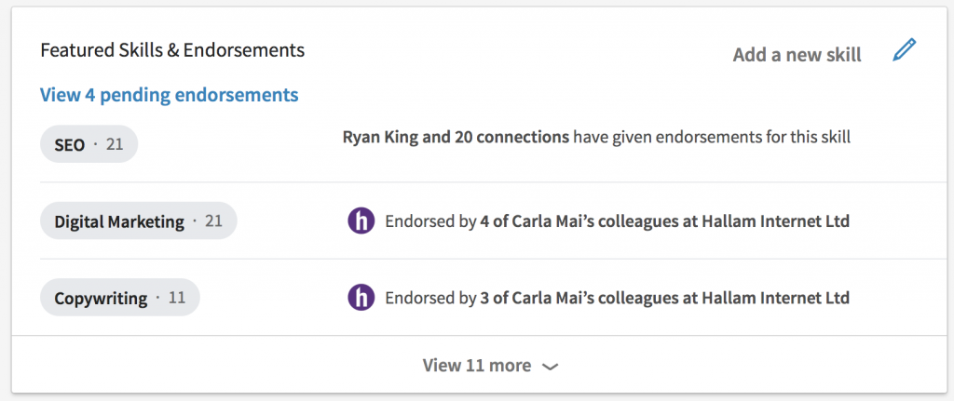The height and width of the screenshot is (401, 954).
Task: Click the 11 count on Copywriting
Action: click(x=176, y=299)
